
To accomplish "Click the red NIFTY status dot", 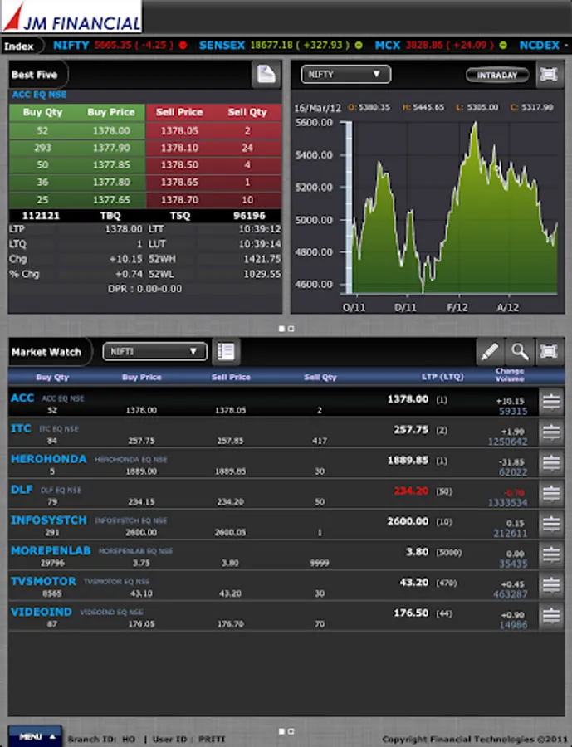I will 183,46.
